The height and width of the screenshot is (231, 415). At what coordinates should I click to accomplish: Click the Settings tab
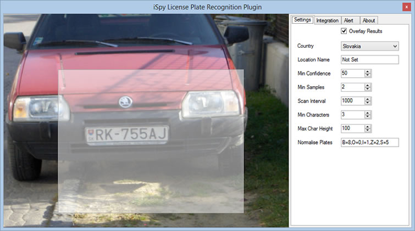point(302,20)
